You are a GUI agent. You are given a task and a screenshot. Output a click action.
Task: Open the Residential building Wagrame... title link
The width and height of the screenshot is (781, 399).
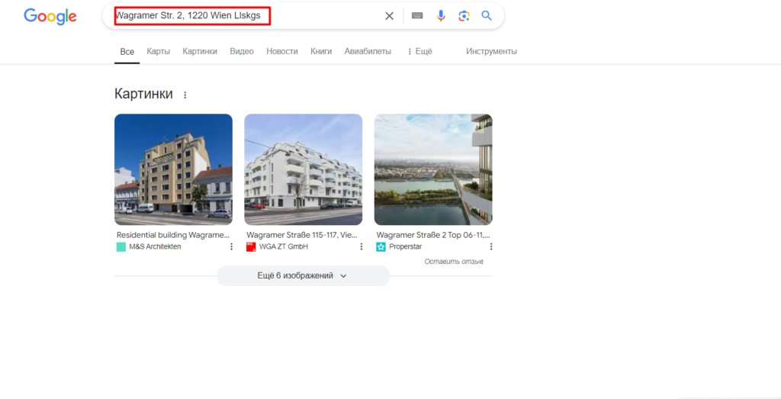pyautogui.click(x=173, y=235)
